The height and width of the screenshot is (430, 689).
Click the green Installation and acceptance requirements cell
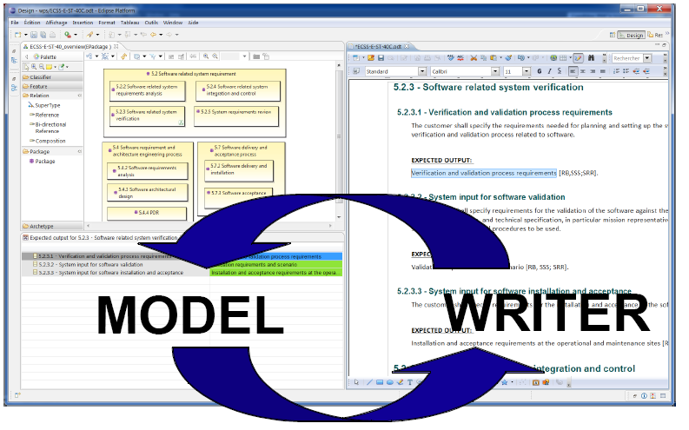[x=276, y=273]
